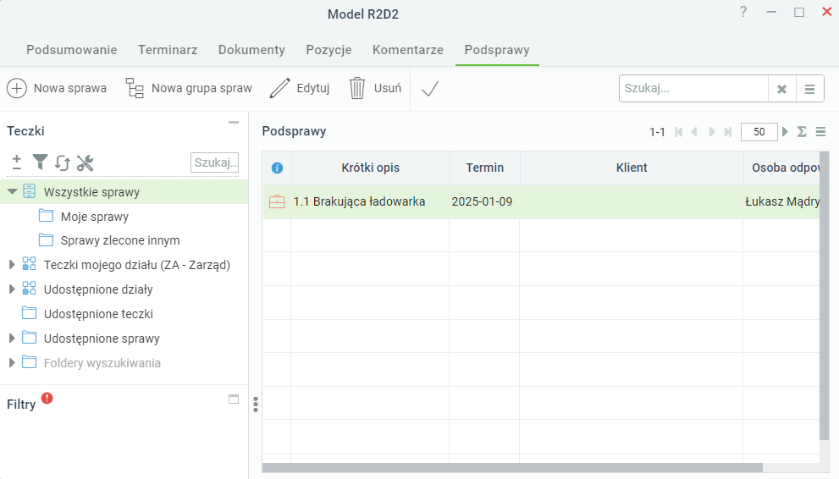Click the funnel filter icon in Teczki
Image resolution: width=839 pixels, height=479 pixels.
(40, 162)
